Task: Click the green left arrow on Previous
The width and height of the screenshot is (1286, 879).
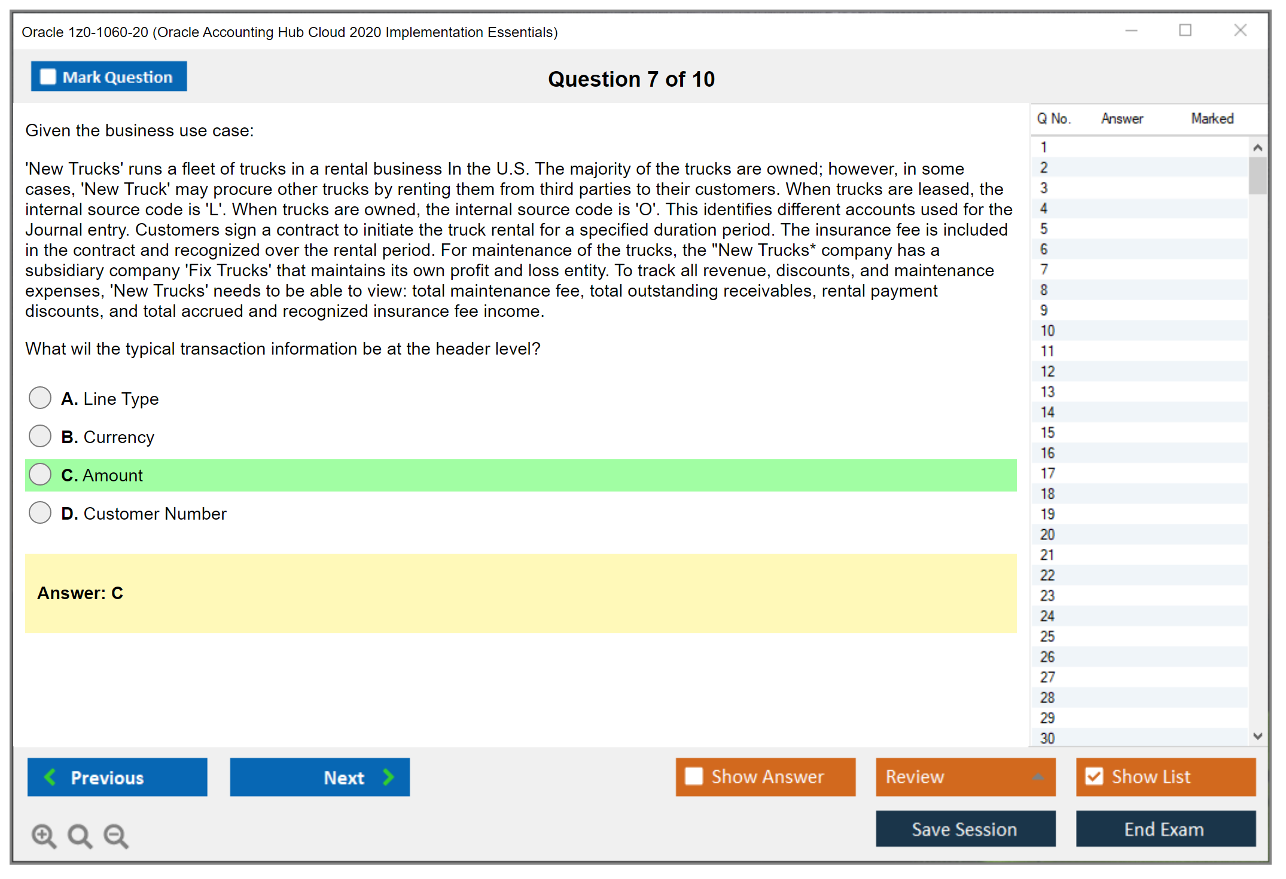Action: 50,777
